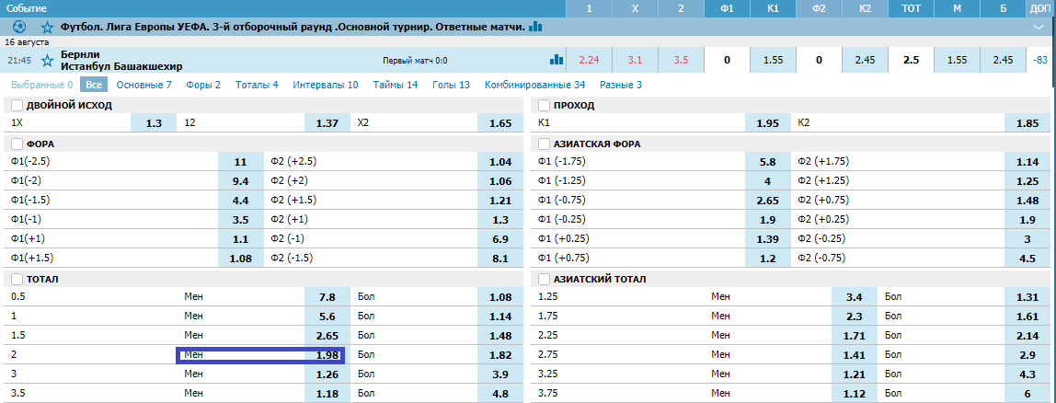Select К1 to qualify odds 1.95

tap(768, 123)
